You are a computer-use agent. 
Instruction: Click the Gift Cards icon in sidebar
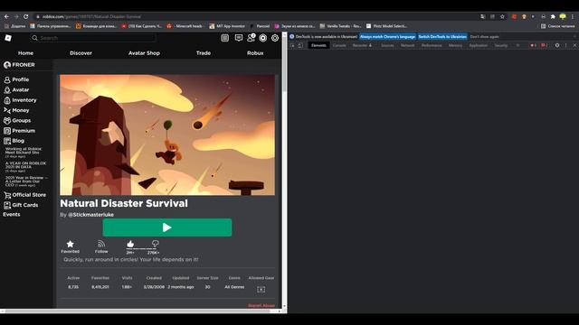click(7, 205)
